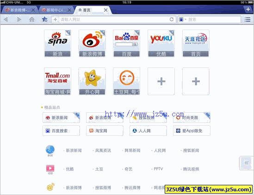Open 搜狐视频 featured site button

148,118
